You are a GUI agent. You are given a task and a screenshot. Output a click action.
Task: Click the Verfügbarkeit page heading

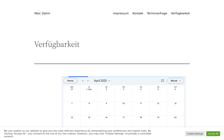click(x=57, y=44)
